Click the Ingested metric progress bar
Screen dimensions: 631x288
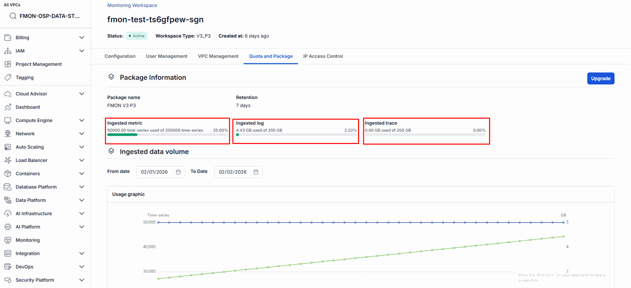pos(167,135)
